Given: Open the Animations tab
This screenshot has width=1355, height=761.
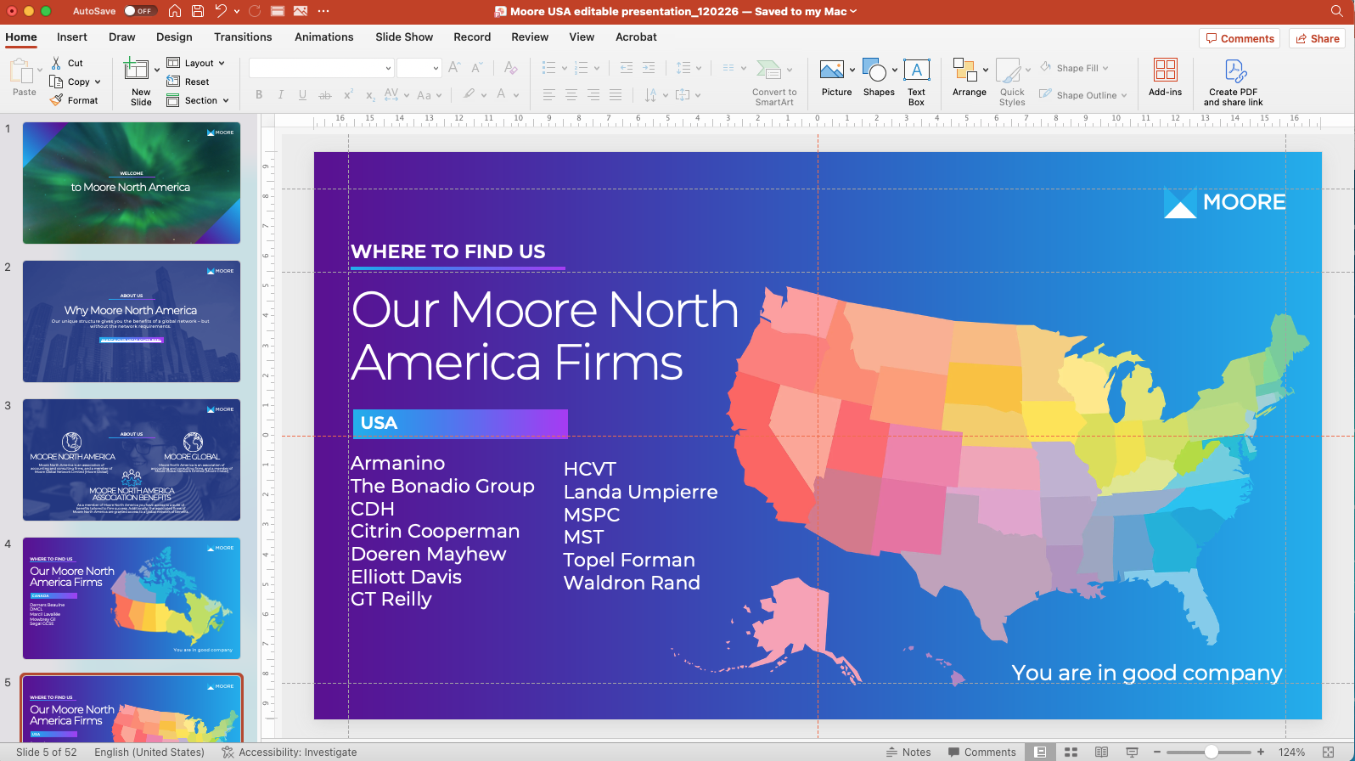Looking at the screenshot, I should [323, 37].
